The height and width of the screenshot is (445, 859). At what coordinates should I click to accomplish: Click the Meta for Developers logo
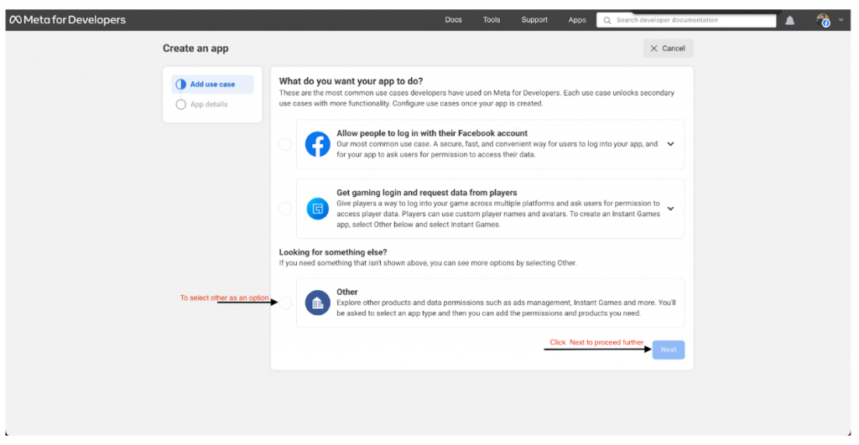(x=68, y=20)
